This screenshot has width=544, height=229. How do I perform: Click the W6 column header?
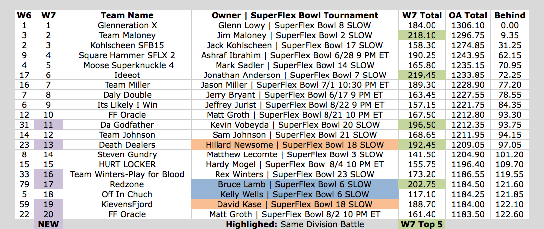pos(24,15)
